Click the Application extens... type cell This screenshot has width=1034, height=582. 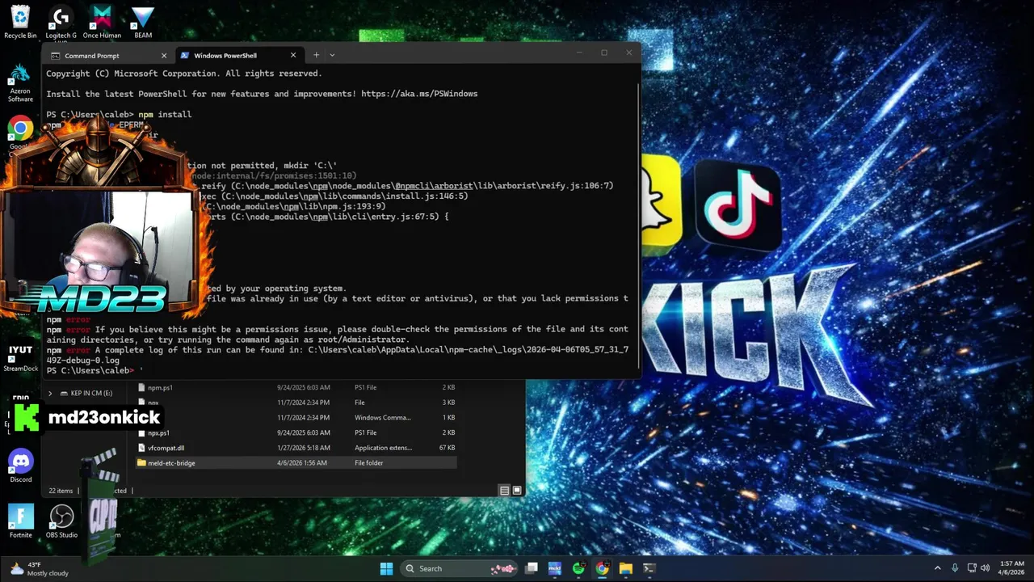point(383,448)
